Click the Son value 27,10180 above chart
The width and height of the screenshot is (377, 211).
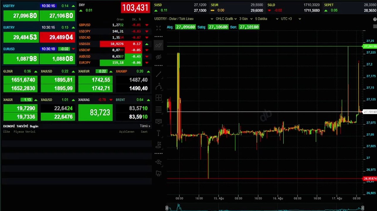point(249,27)
